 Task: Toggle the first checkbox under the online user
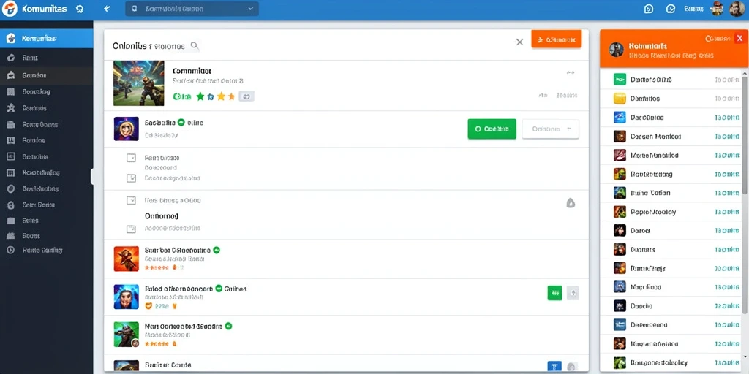131,158
